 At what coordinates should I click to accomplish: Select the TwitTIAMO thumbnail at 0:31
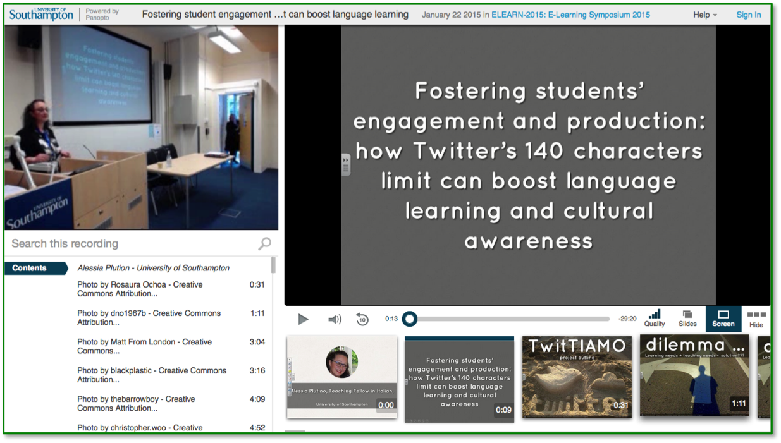[x=577, y=377]
